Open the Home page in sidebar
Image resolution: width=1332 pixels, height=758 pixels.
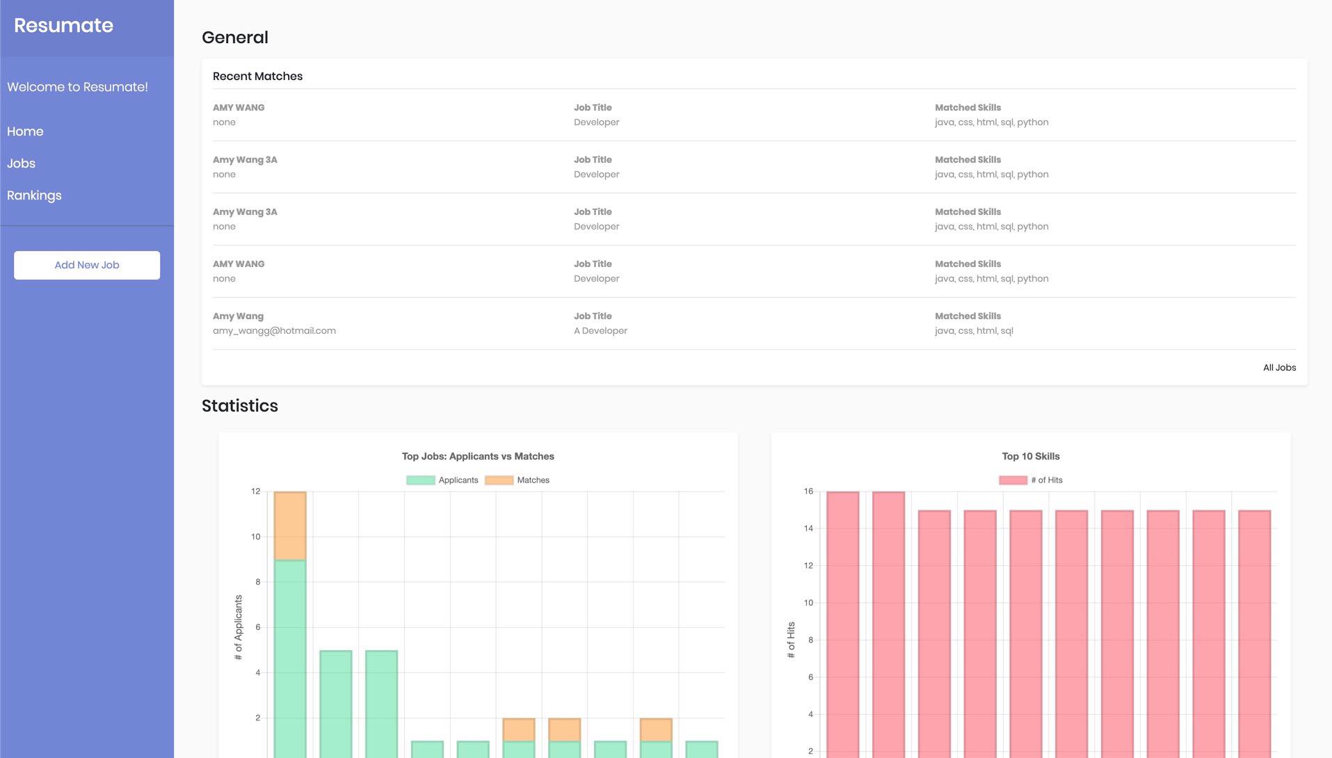(x=25, y=131)
